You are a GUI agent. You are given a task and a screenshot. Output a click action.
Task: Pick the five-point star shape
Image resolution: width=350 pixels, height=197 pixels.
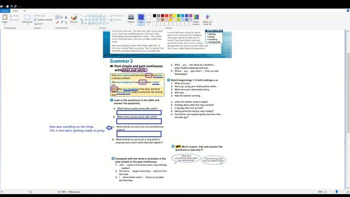90,23
